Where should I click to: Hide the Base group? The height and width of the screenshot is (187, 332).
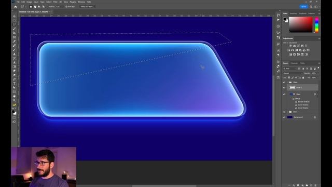[x=284, y=112]
